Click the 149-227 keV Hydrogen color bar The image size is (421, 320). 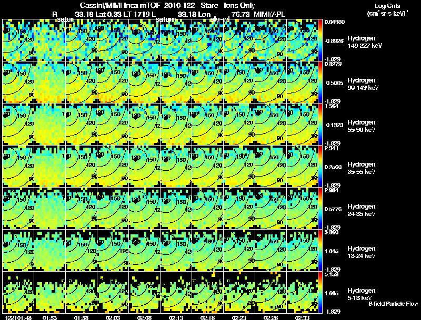(320, 40)
